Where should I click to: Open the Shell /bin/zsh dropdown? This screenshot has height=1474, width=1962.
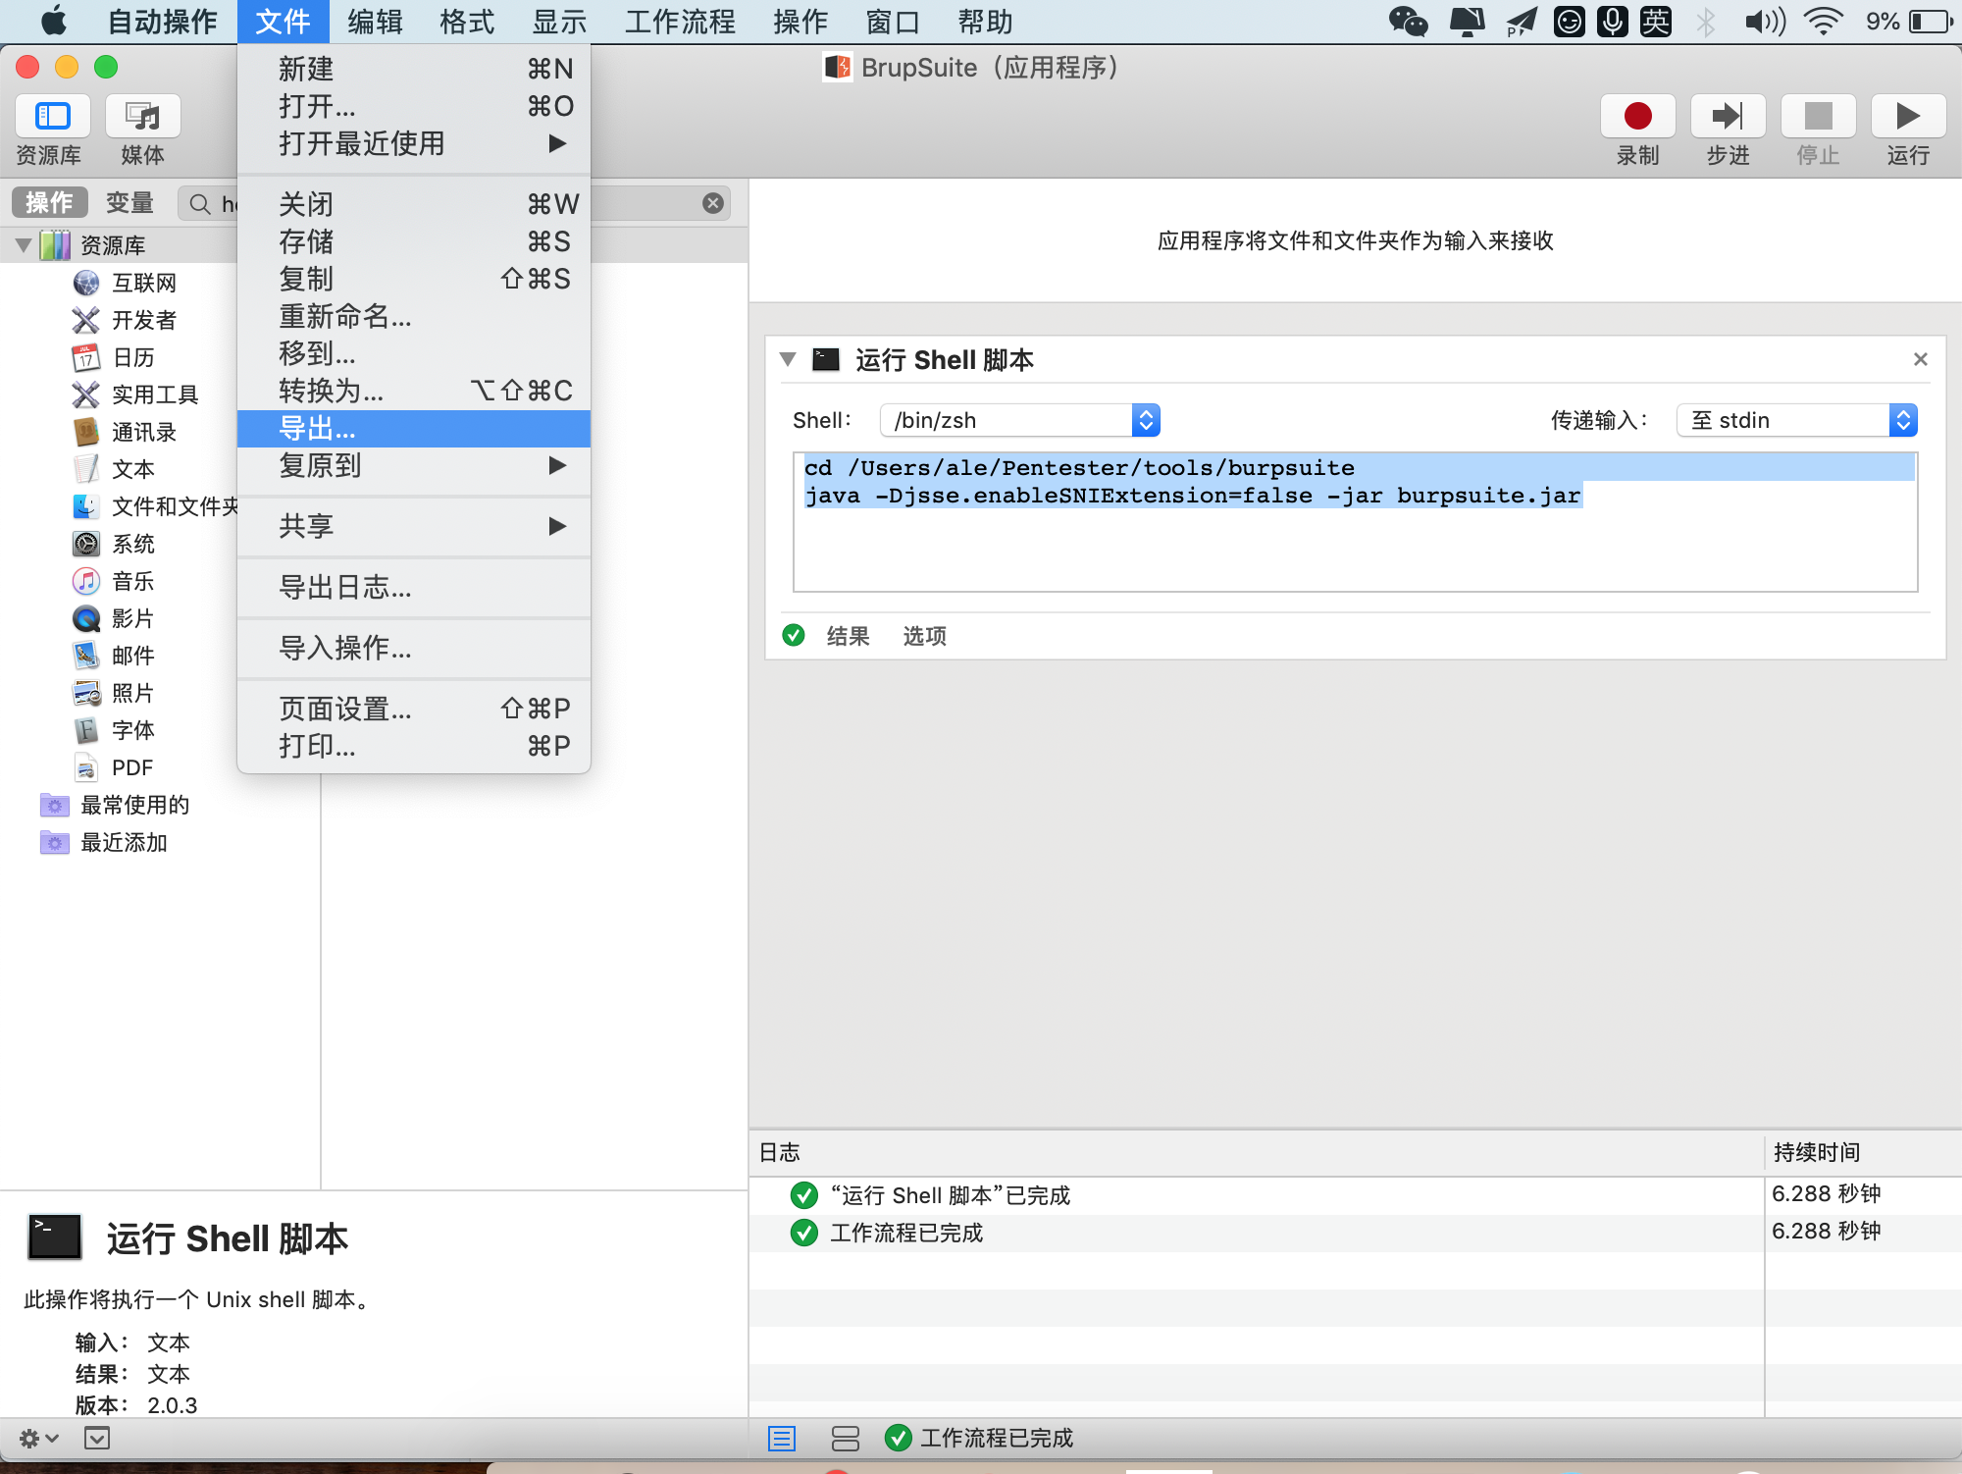pyautogui.click(x=1020, y=421)
